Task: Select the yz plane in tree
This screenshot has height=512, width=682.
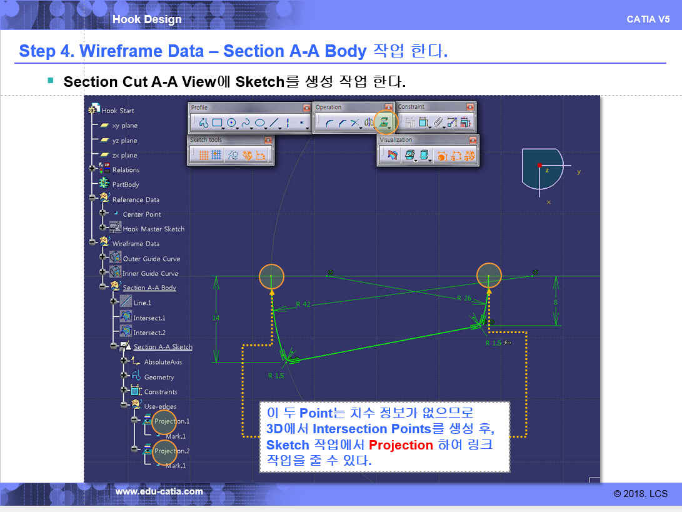Action: [x=124, y=141]
